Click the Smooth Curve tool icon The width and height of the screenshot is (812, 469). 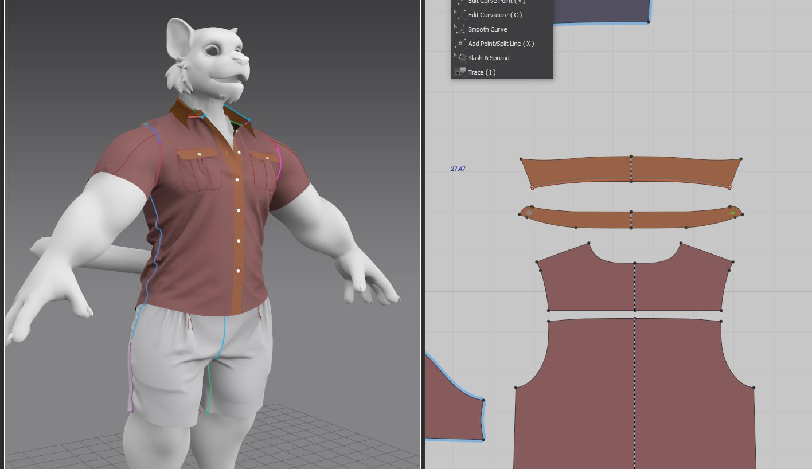tap(460, 29)
